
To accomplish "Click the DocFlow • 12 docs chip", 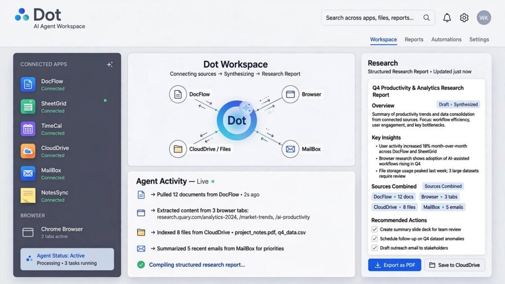I will point(393,197).
